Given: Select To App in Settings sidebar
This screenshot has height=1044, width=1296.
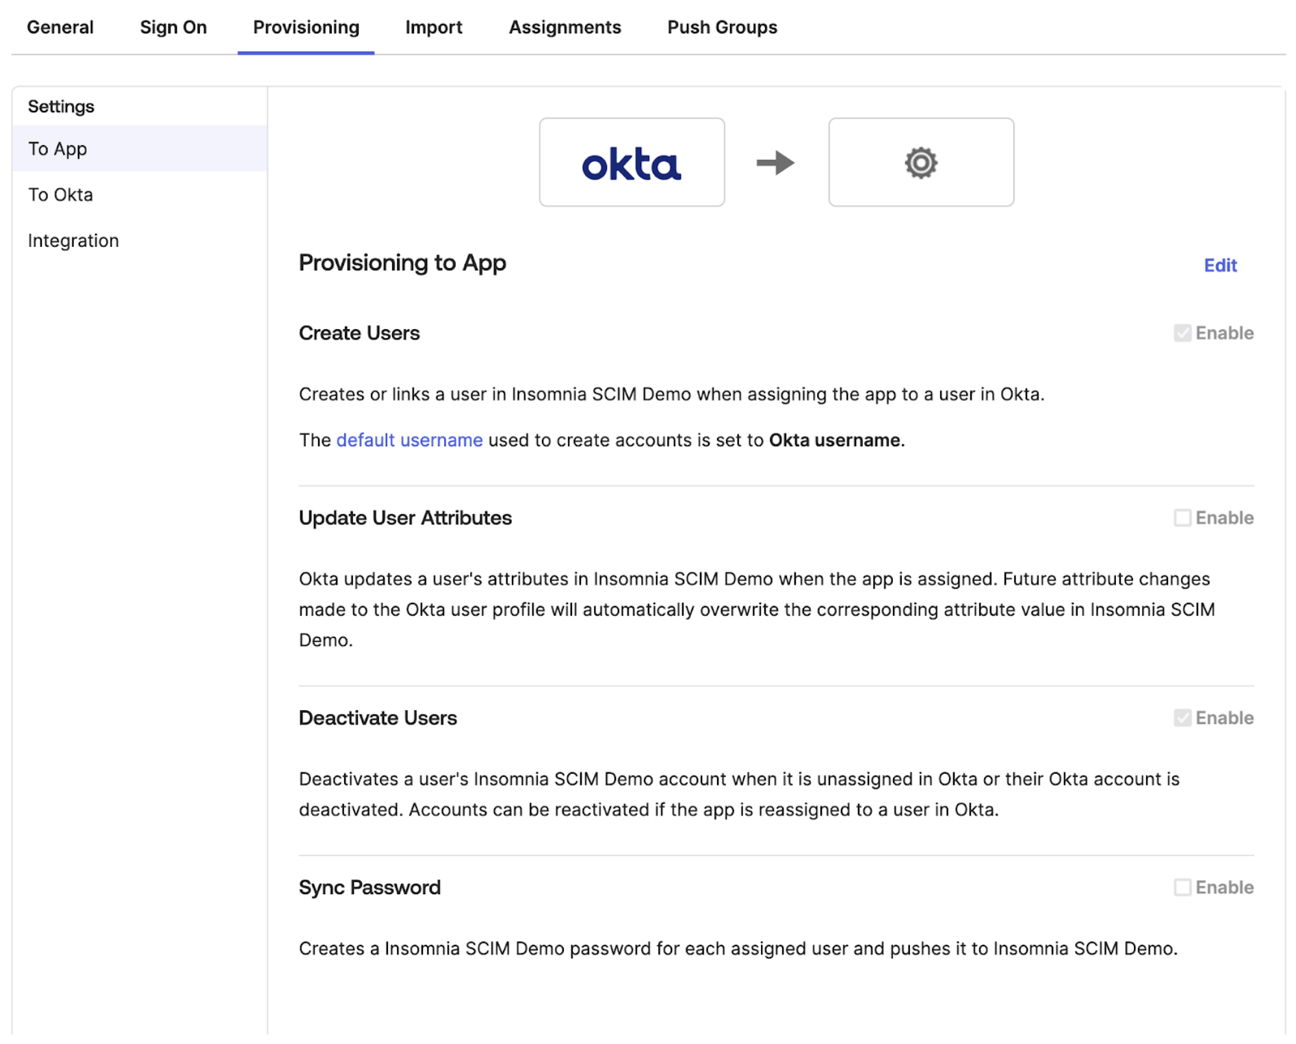Looking at the screenshot, I should coord(140,148).
